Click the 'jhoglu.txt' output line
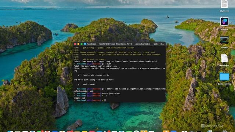The image size is (235, 132). (x=79, y=98)
